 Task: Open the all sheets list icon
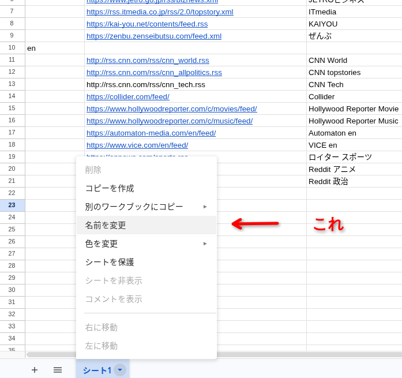58,370
